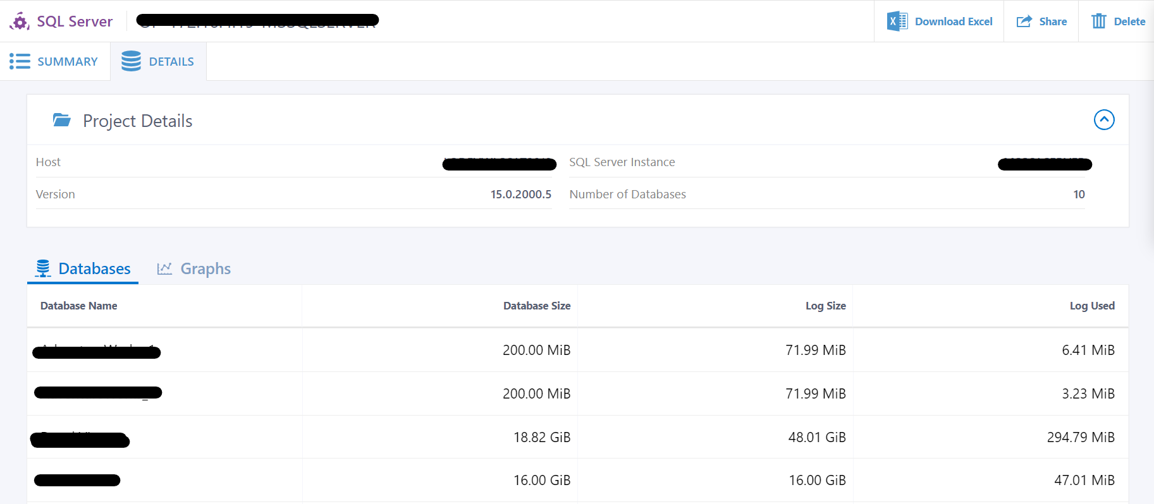Collapse the Project Details panel

coord(1104,120)
